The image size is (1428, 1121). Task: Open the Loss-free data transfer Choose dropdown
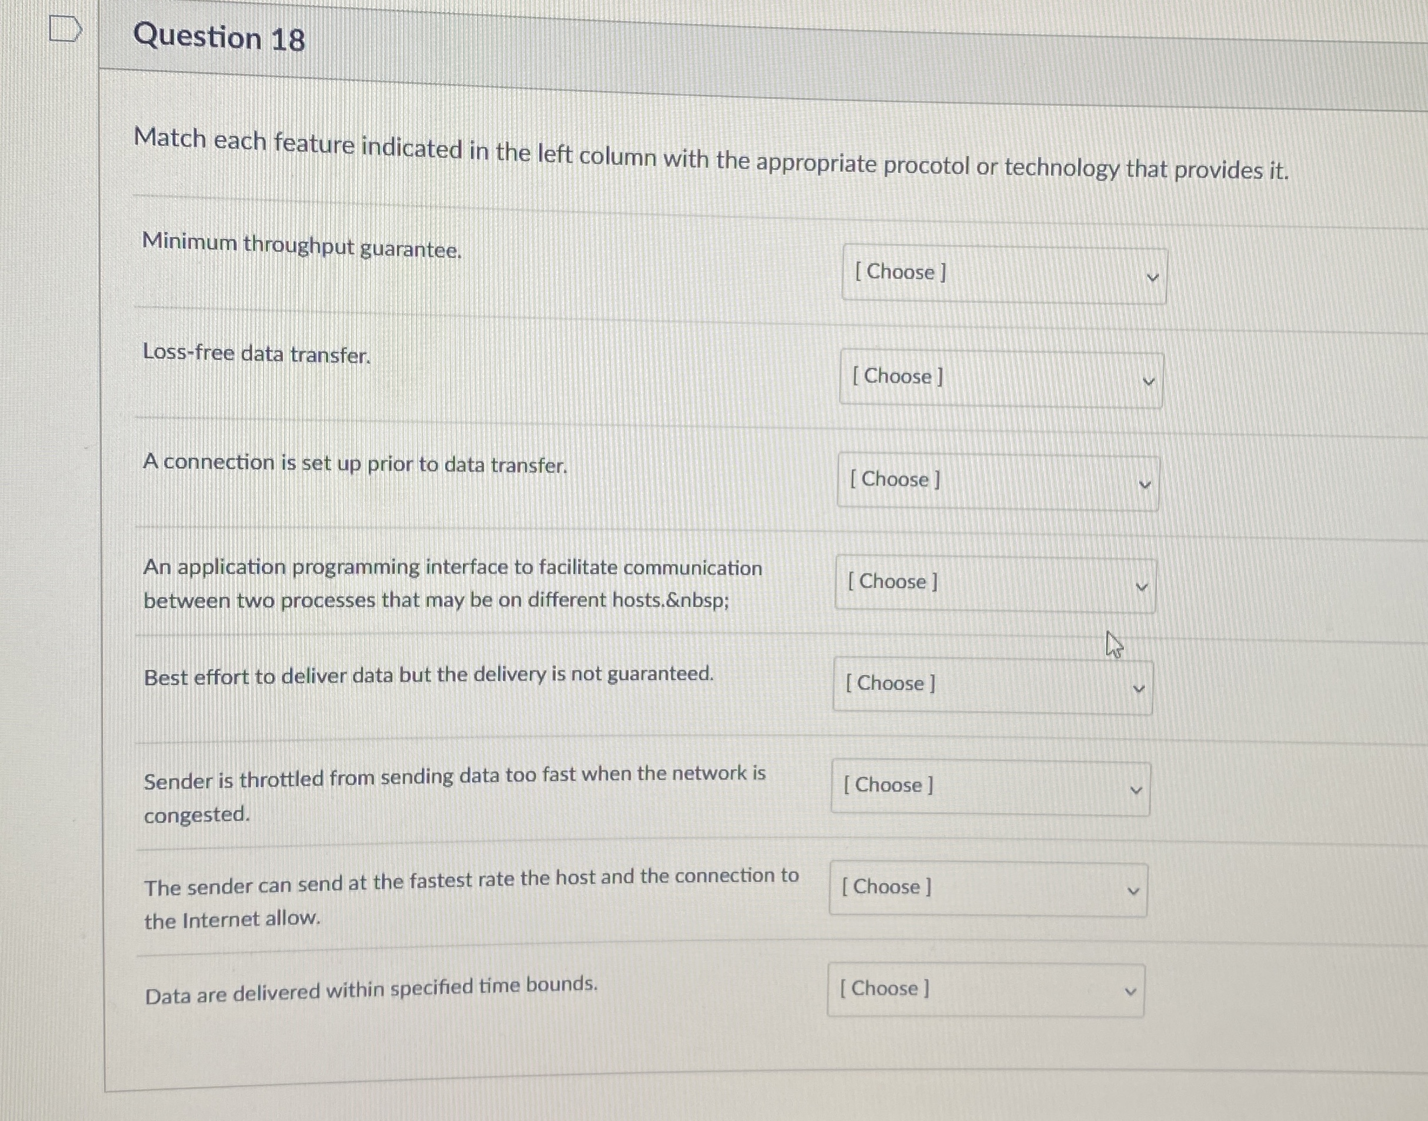click(x=999, y=378)
